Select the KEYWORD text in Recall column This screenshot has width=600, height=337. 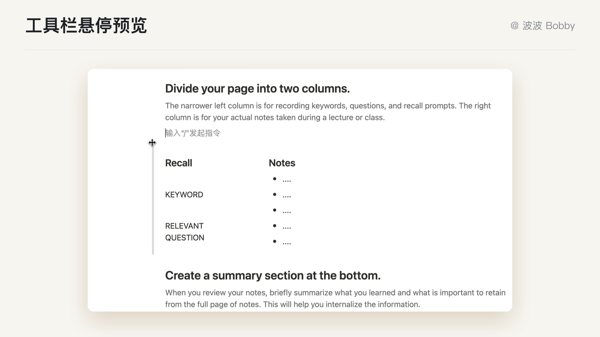coord(184,195)
